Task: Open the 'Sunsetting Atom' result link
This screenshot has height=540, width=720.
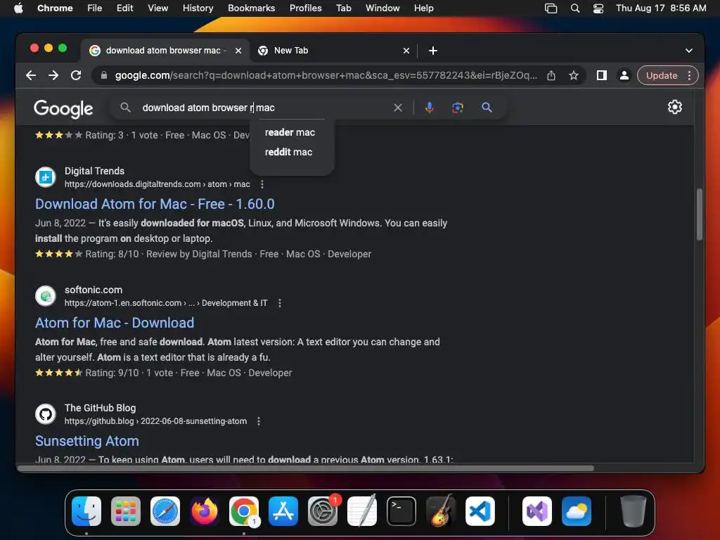Action: (x=86, y=441)
